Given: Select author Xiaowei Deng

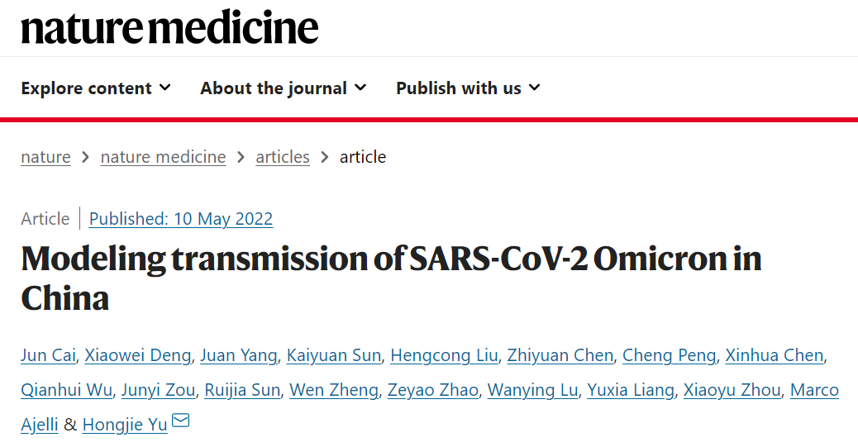Looking at the screenshot, I should 138,355.
